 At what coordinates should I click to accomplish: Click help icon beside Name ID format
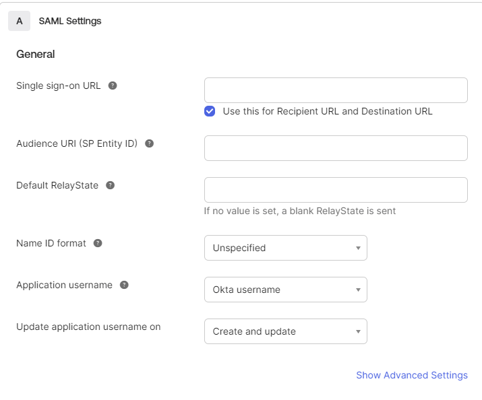98,243
